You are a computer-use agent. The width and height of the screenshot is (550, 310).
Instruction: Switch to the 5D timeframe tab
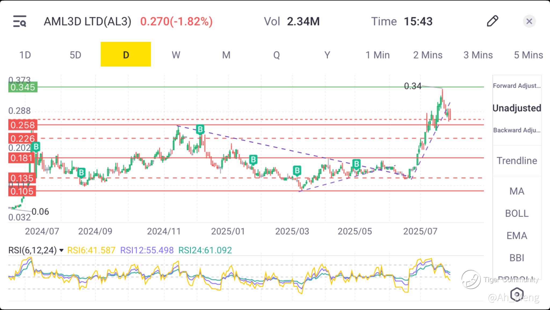coord(75,55)
